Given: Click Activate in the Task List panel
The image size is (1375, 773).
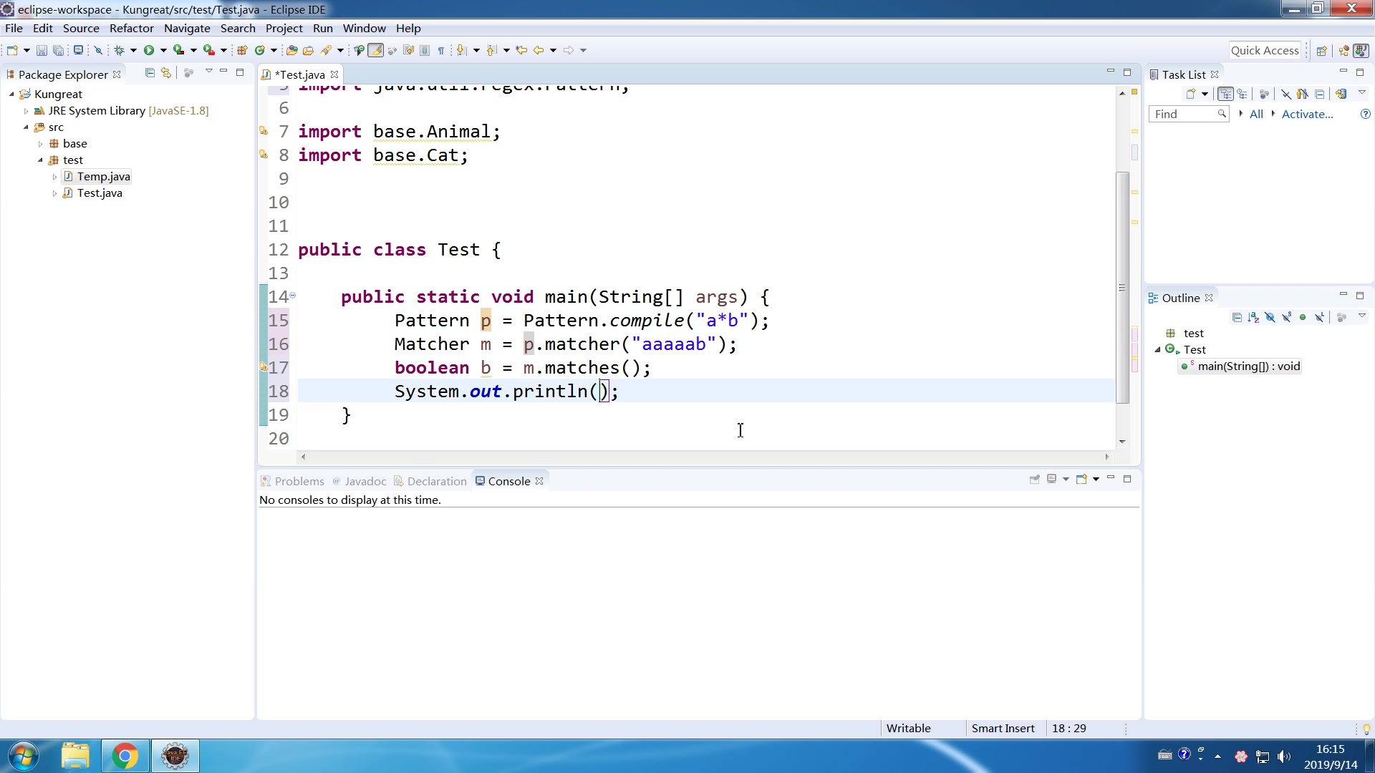Looking at the screenshot, I should pyautogui.click(x=1306, y=113).
